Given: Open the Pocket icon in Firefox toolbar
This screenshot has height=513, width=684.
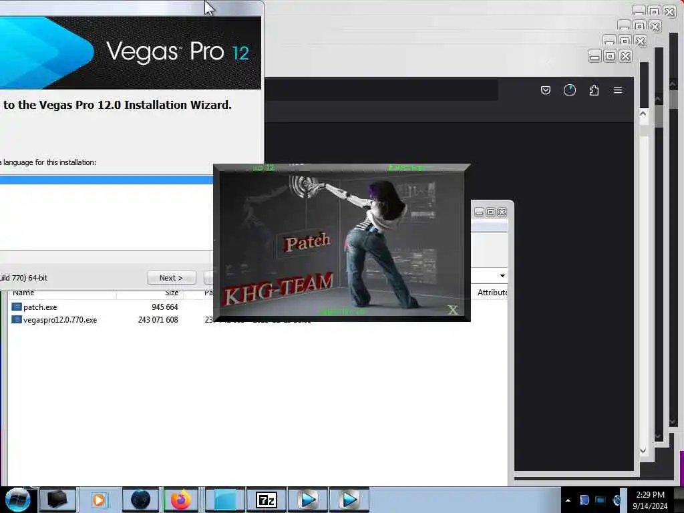Looking at the screenshot, I should pyautogui.click(x=545, y=90).
